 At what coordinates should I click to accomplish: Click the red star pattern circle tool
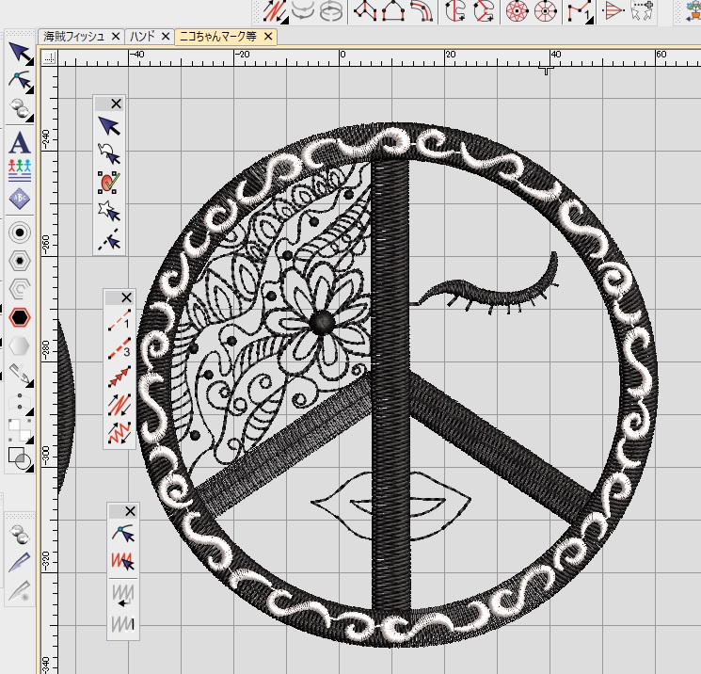point(518,11)
